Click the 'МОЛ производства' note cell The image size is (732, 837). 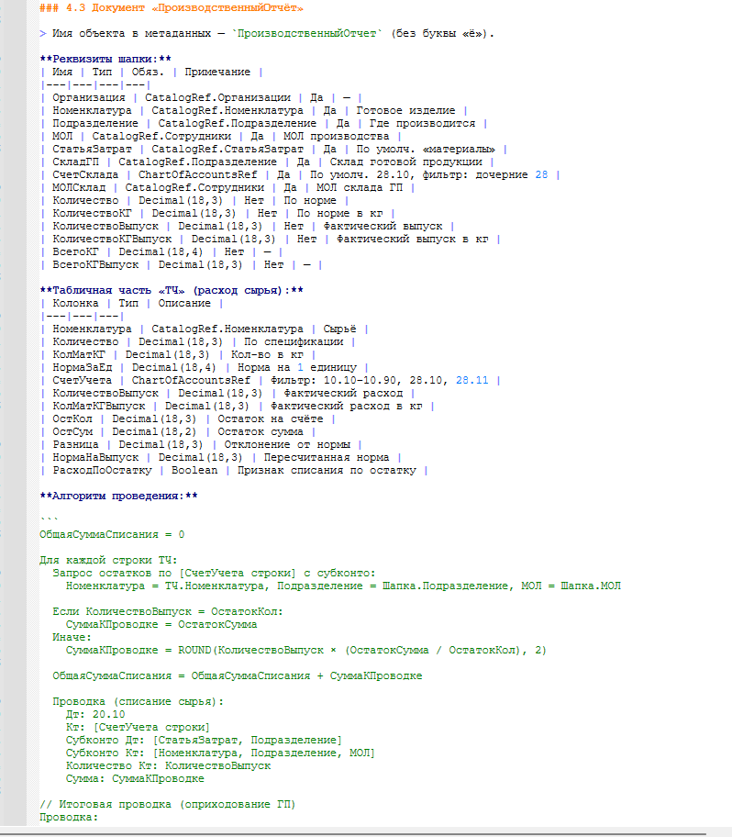click(x=336, y=136)
